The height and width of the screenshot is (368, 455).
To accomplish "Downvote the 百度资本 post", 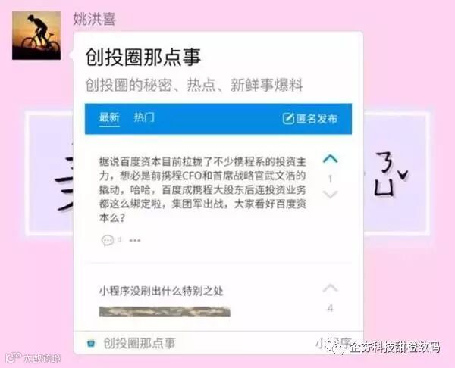I will pos(330,195).
